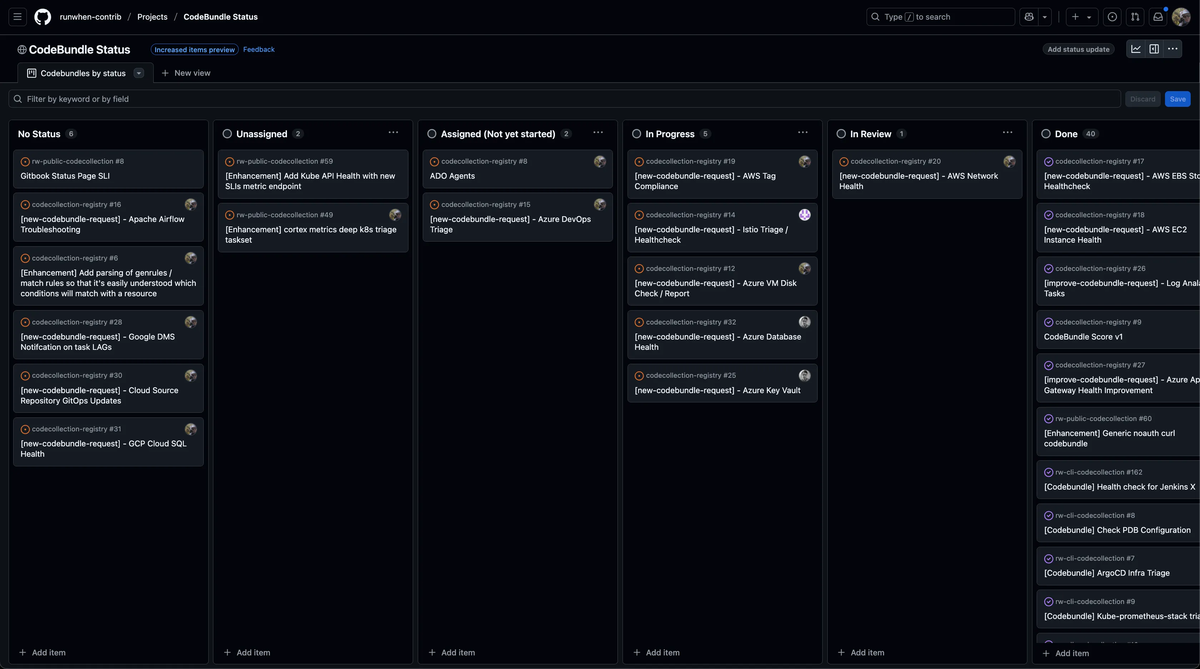Open your issues via the circle-dot icon
This screenshot has width=1200, height=669.
tap(1112, 17)
